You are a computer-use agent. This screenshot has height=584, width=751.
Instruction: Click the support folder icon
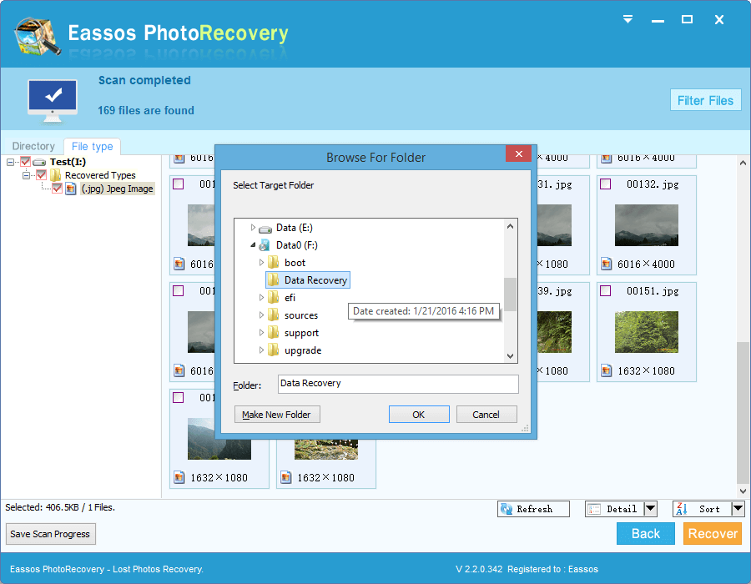pos(274,333)
